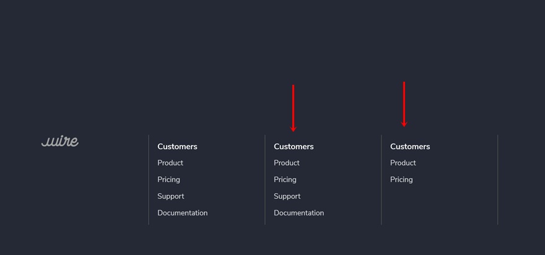Screen dimensions: 545x255
Task: Open the Product link in the first column
Action: 170,163
